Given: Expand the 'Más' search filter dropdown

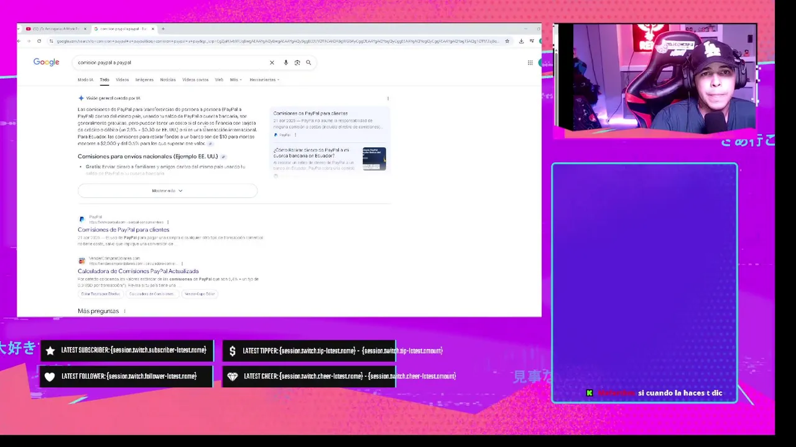Looking at the screenshot, I should point(236,79).
